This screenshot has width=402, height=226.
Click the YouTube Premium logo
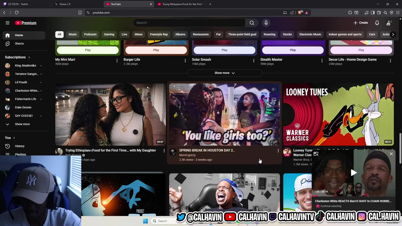point(26,23)
